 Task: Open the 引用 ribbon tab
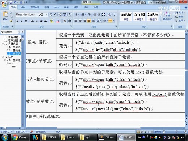47,7
